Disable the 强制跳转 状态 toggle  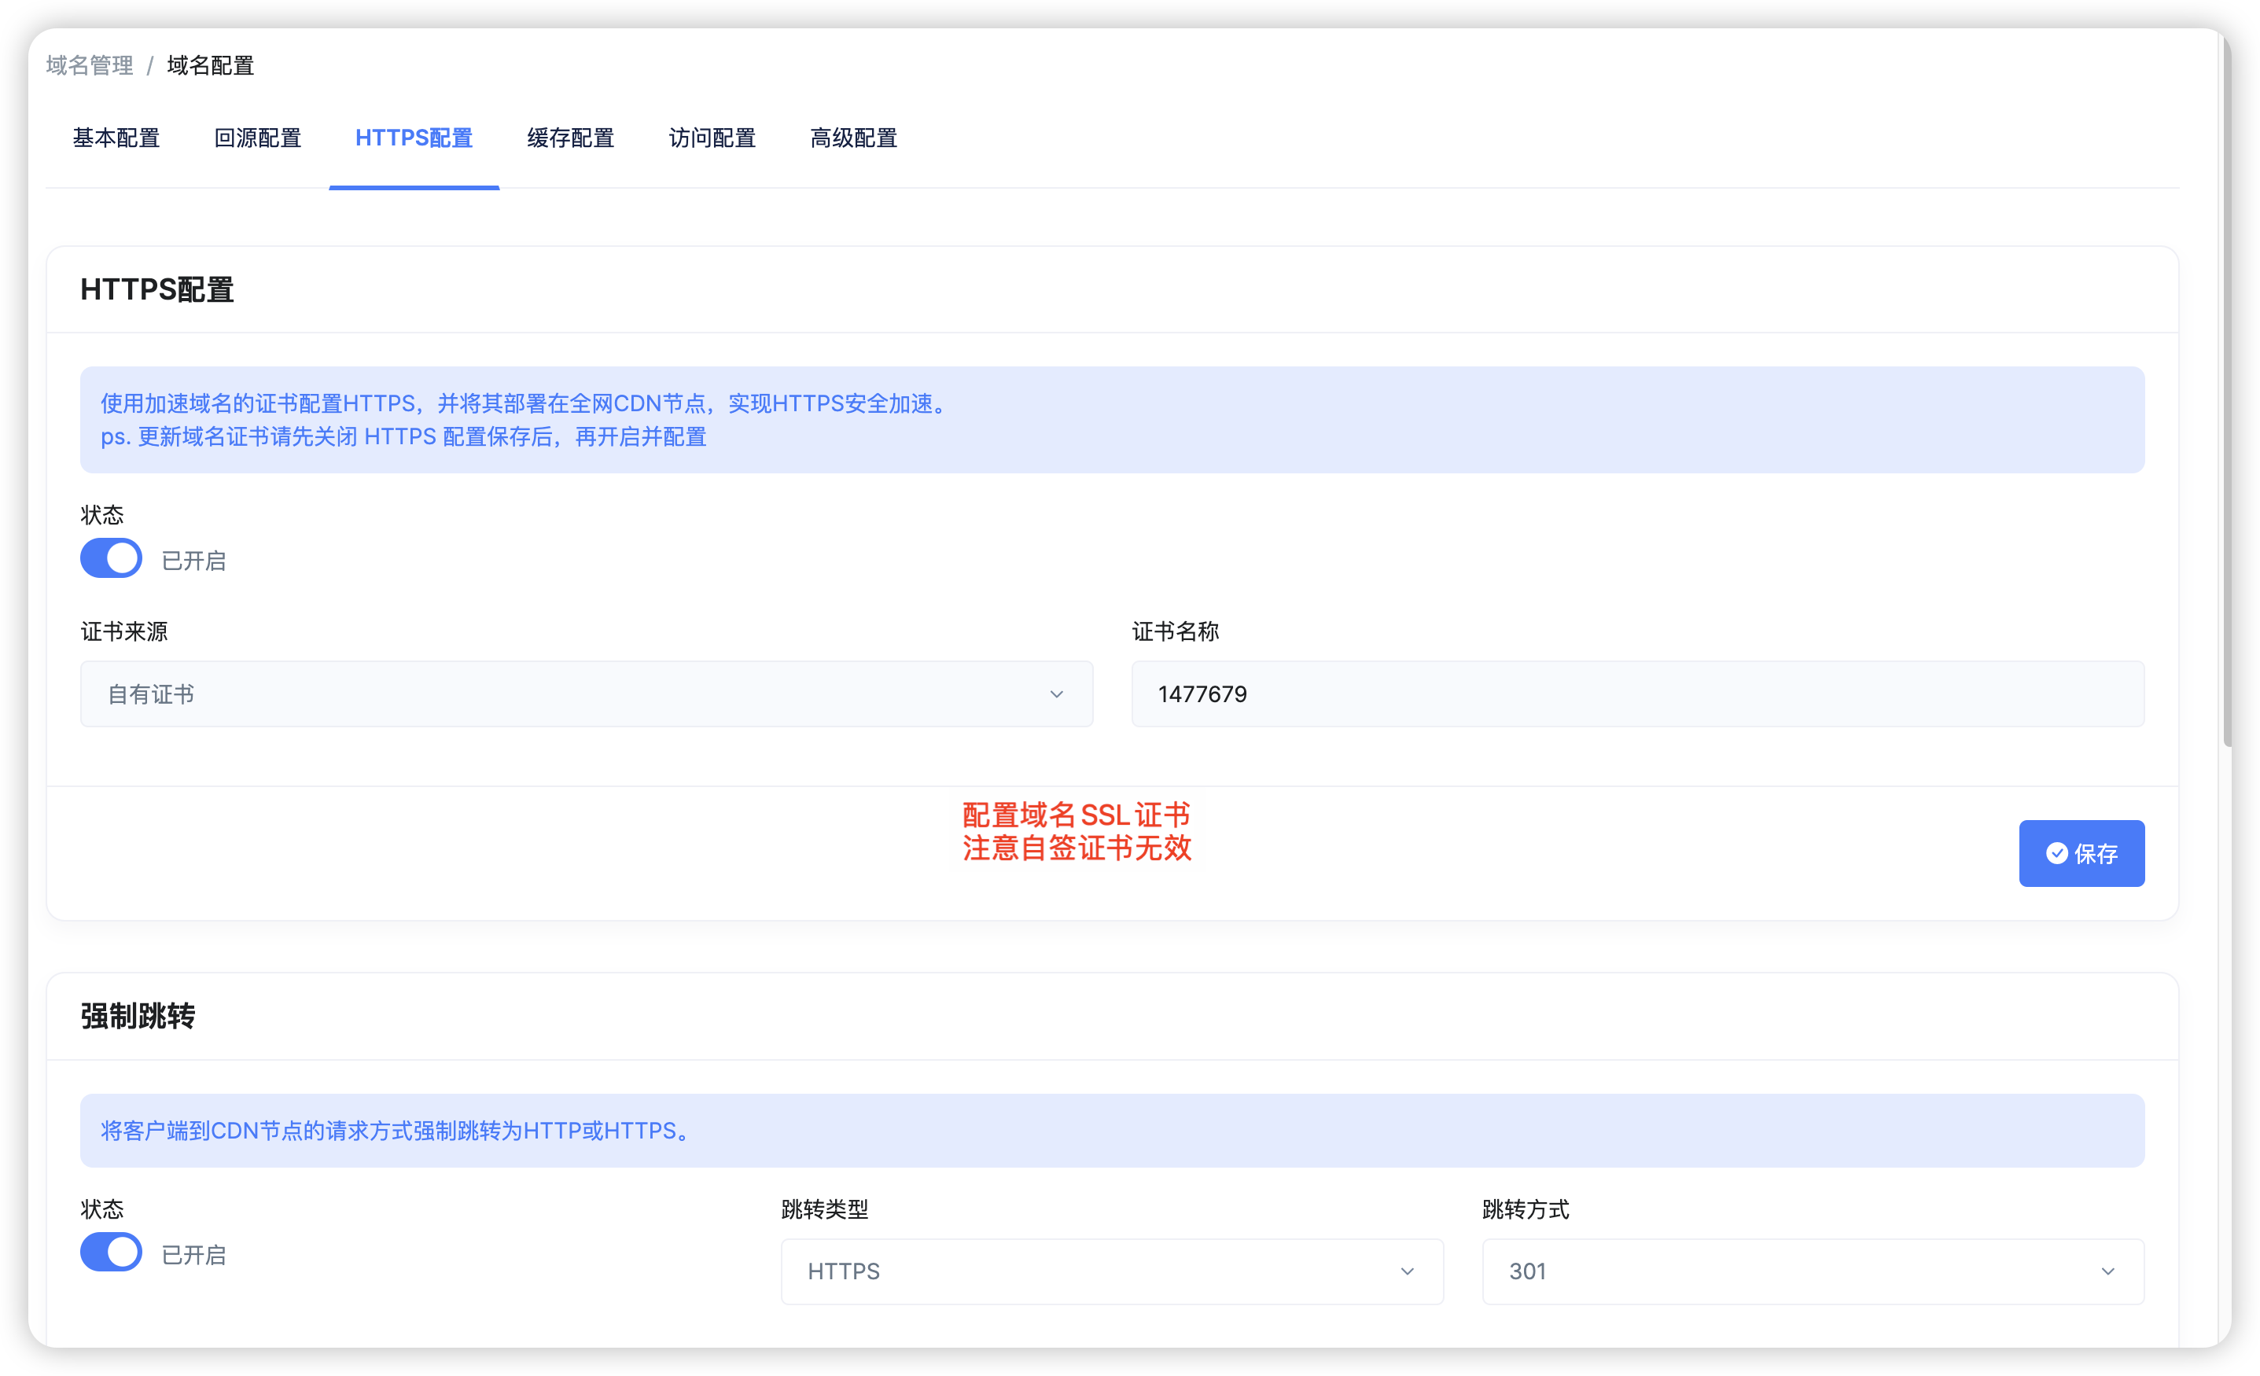click(x=111, y=1252)
